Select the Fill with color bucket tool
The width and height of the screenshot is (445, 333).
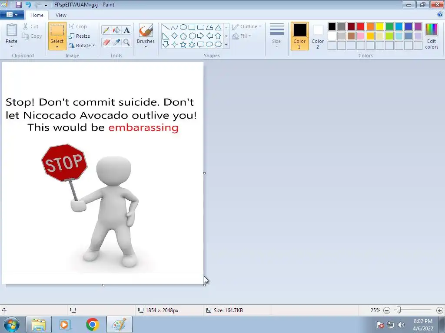coord(116,30)
